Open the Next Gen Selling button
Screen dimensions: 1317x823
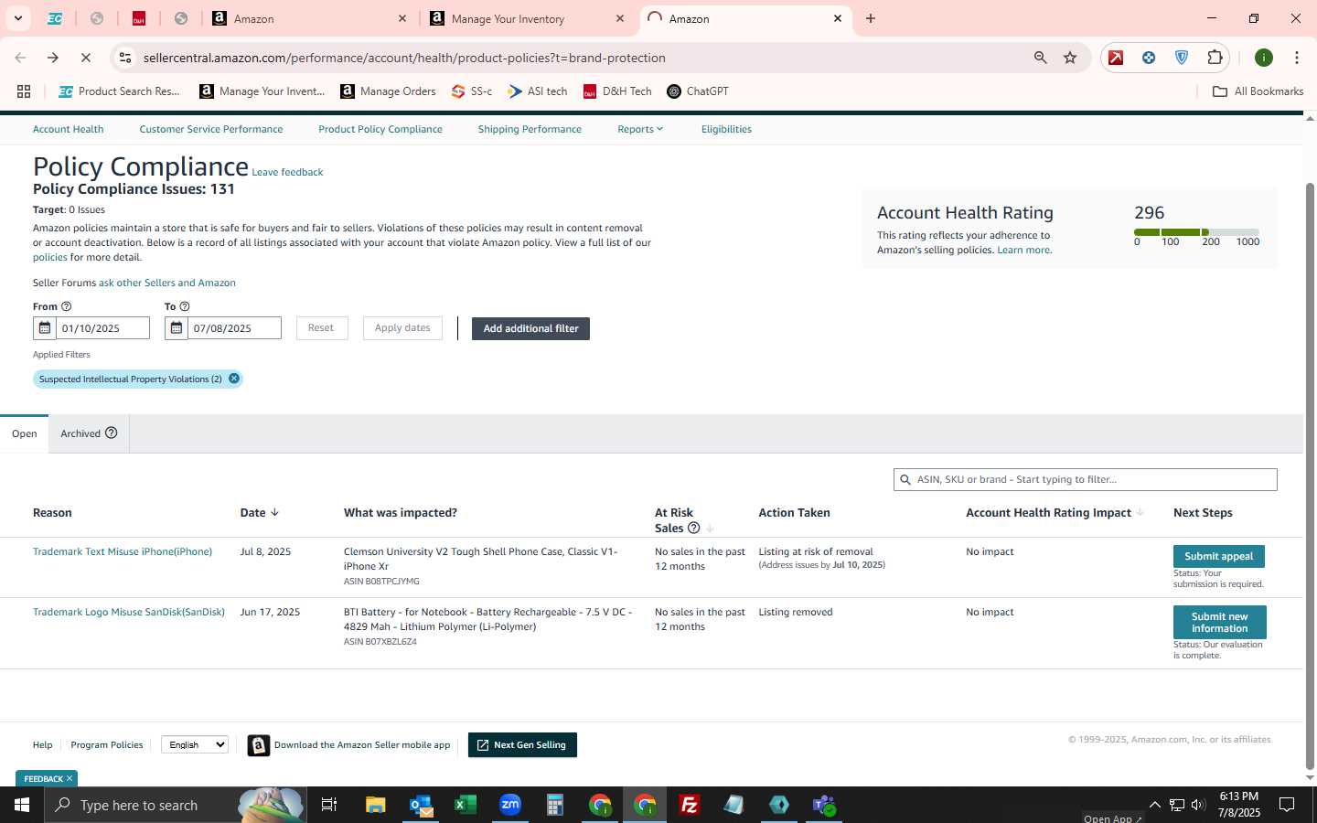(x=522, y=745)
